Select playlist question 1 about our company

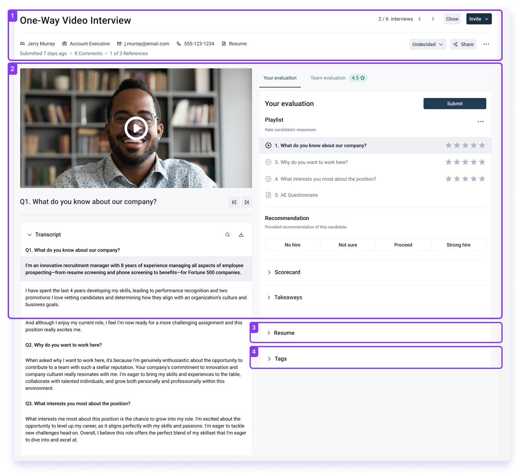pyautogui.click(x=375, y=145)
